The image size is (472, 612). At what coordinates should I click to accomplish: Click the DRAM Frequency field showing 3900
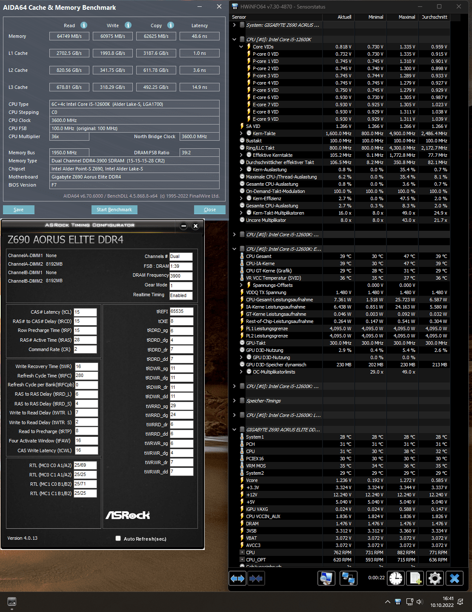tap(181, 276)
